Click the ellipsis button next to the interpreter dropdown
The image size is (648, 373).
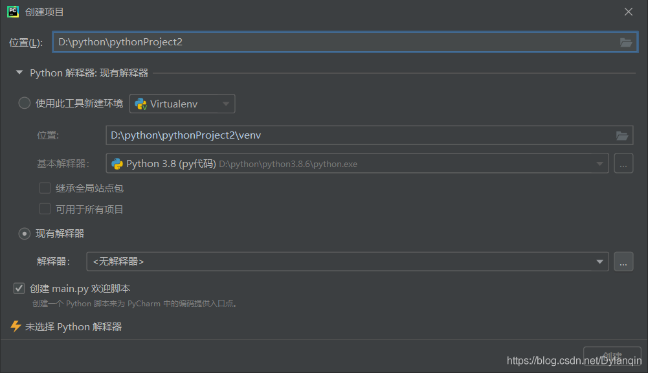coord(623,262)
